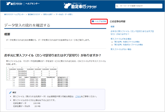This screenshot has height=112, width=165.
Task: Open 「受入記号」を含むファイルの場合 link
Action: click(x=127, y=42)
